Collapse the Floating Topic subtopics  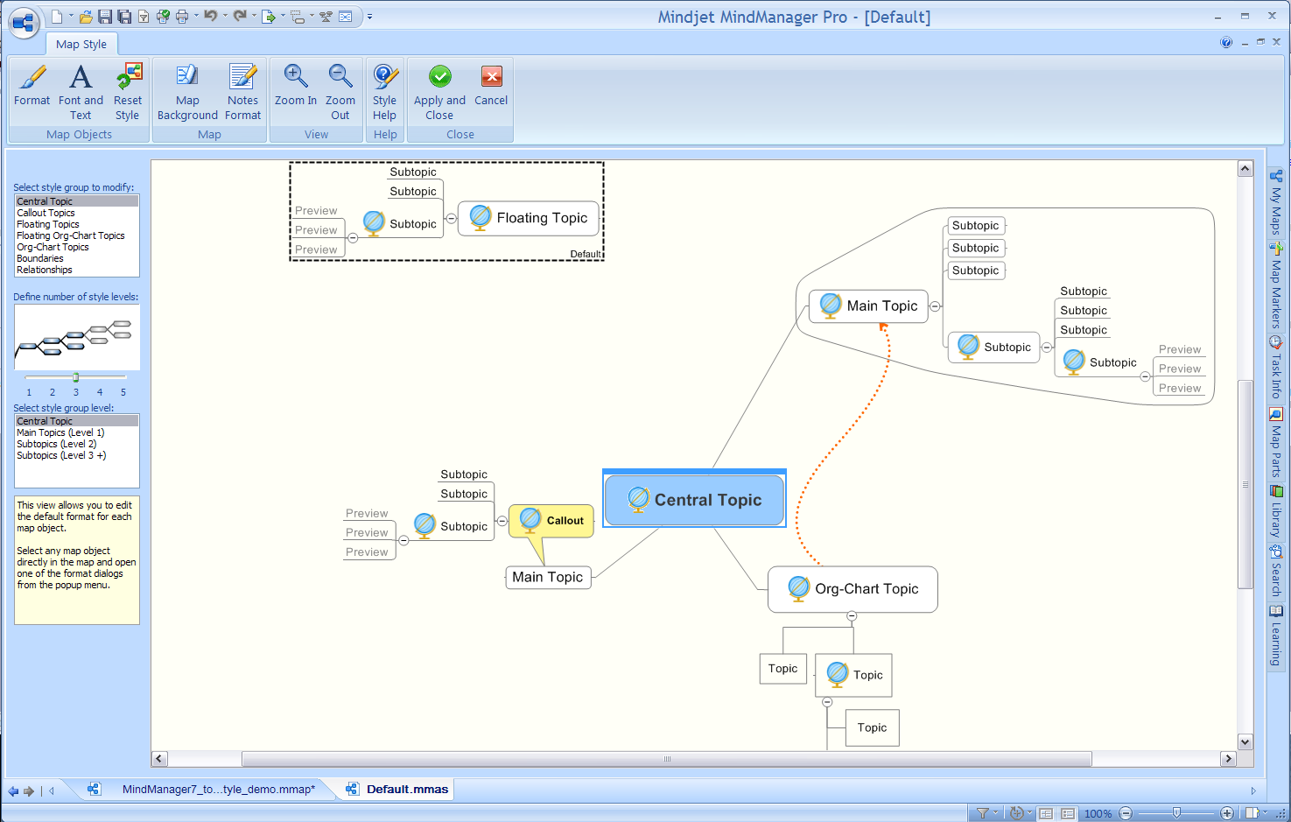tap(451, 219)
